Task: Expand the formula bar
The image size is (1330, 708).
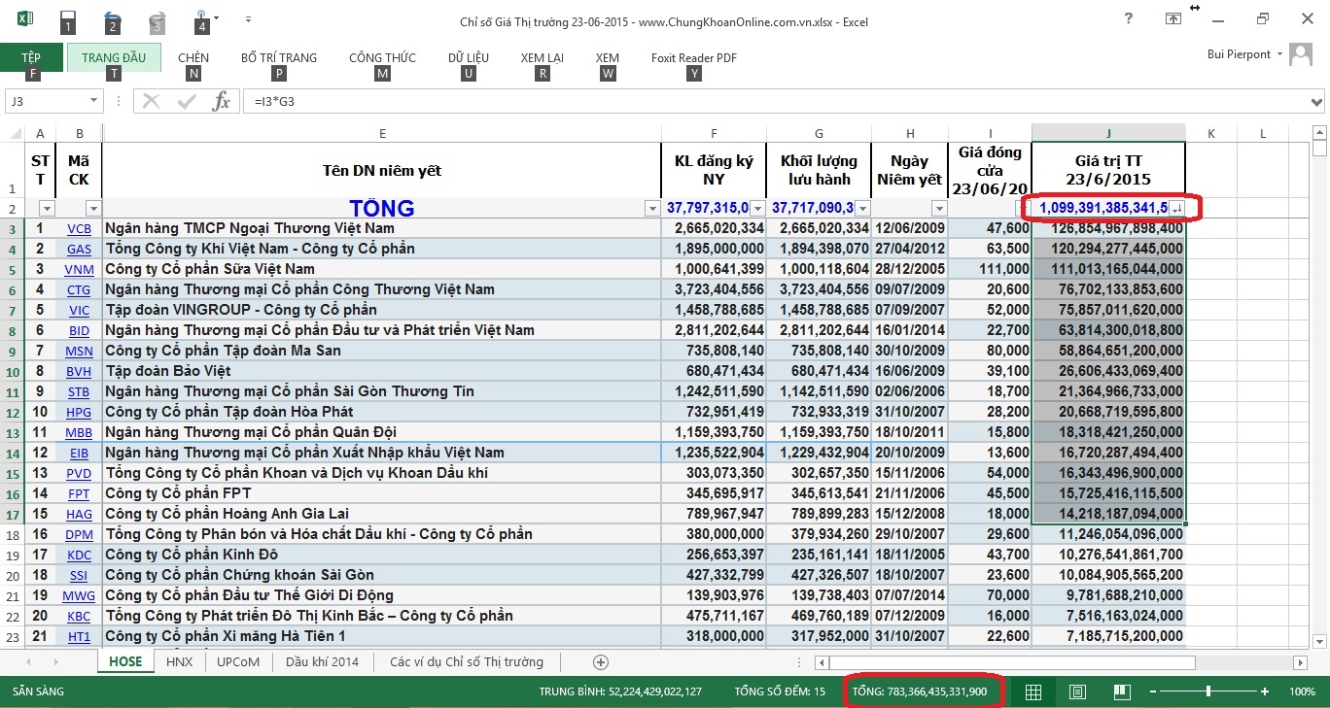Action: [x=1317, y=101]
